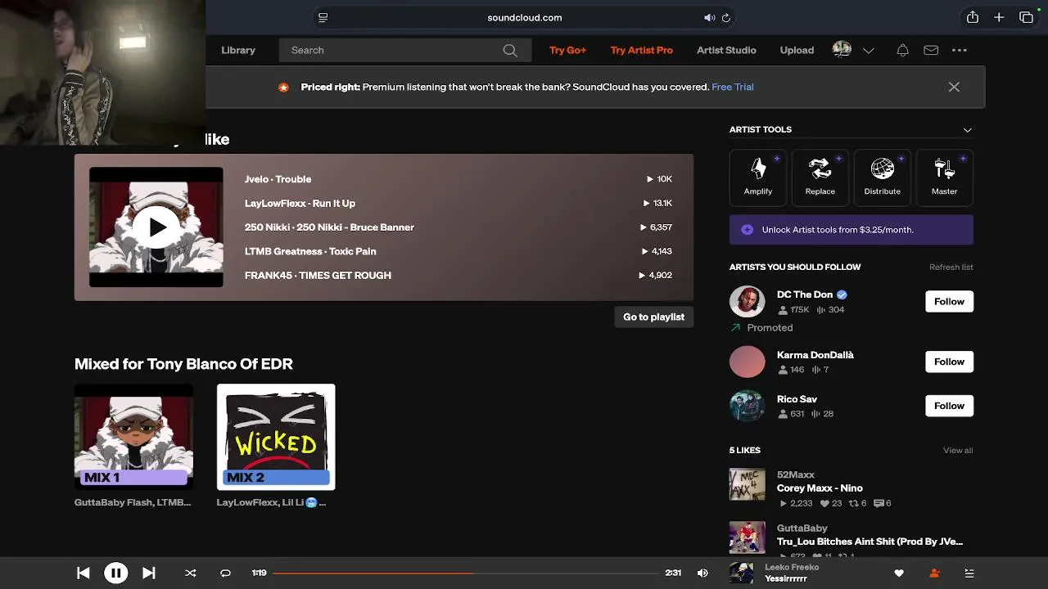Click the Refresh list link
Image resolution: width=1048 pixels, height=589 pixels.
pyautogui.click(x=951, y=268)
